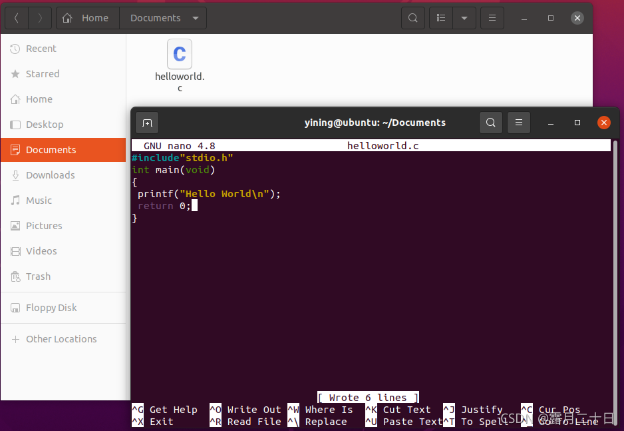
Task: Select the helloworld.c file icon
Action: [x=180, y=54]
